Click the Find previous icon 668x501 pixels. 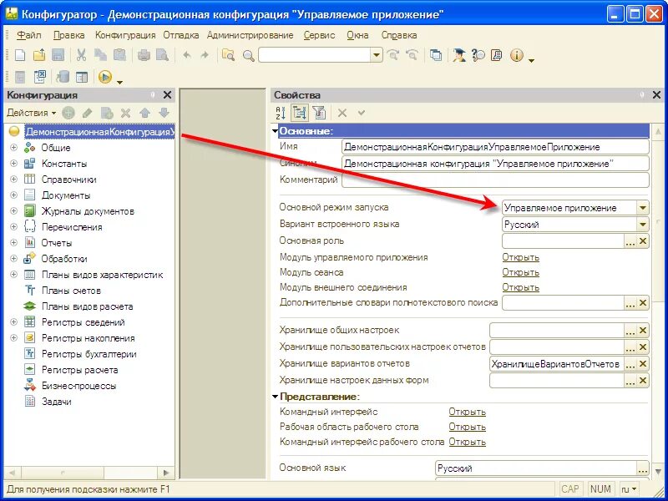412,55
